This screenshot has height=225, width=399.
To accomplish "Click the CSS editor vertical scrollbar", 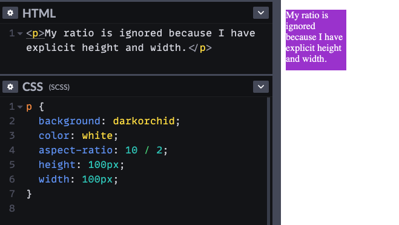I will click(268, 161).
